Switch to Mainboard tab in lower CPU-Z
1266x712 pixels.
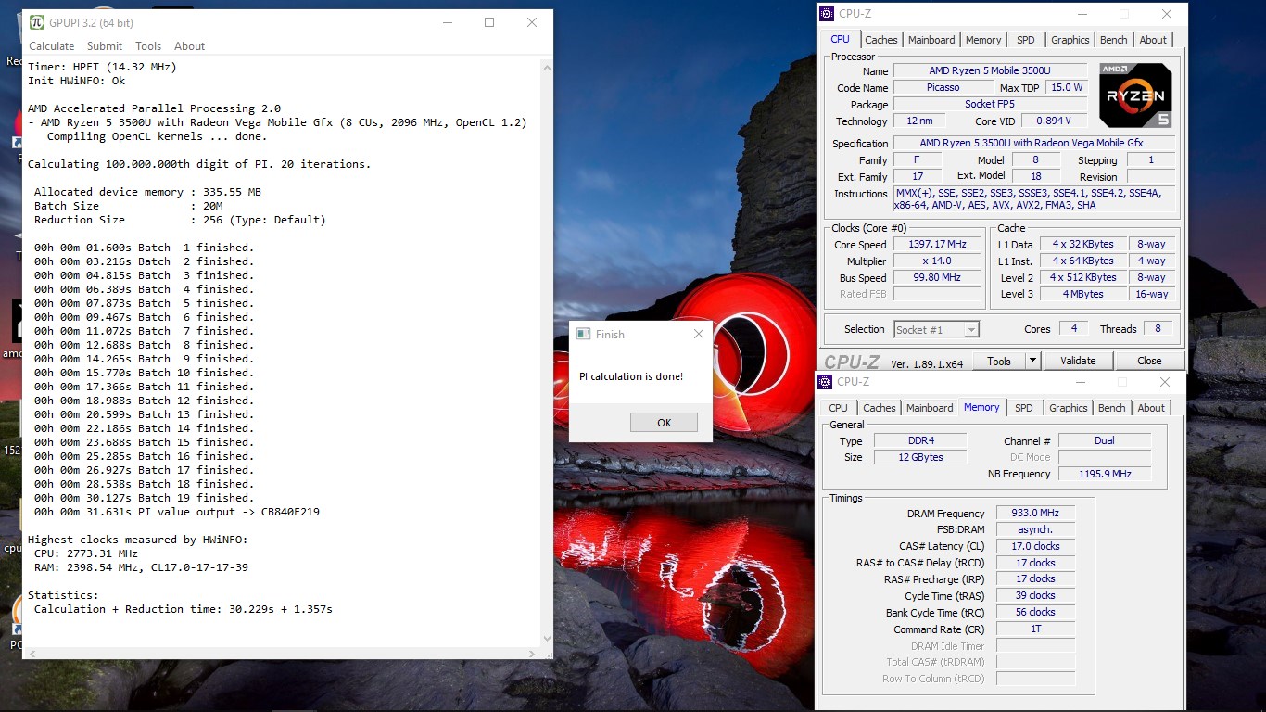click(x=930, y=408)
